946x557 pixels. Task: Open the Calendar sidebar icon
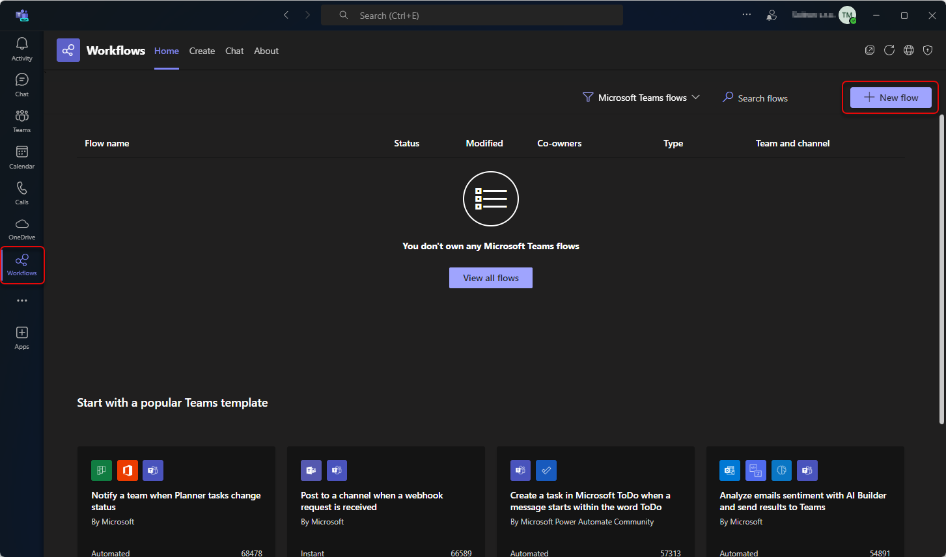coord(21,157)
